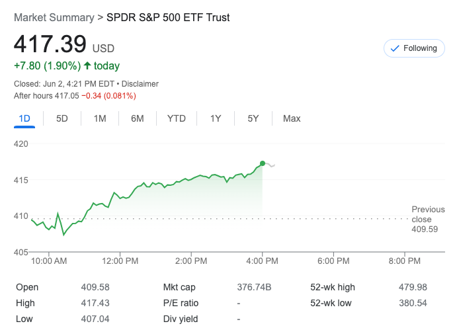Screen dimensions: 459x332
Task: Click the Mkt cap value 376.74B
Action: point(254,287)
